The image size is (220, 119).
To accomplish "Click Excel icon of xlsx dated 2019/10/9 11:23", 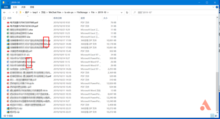I will pyautogui.click(x=8, y=33).
